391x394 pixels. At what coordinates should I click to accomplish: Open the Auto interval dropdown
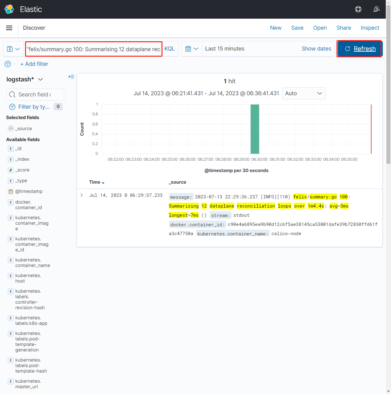point(304,93)
